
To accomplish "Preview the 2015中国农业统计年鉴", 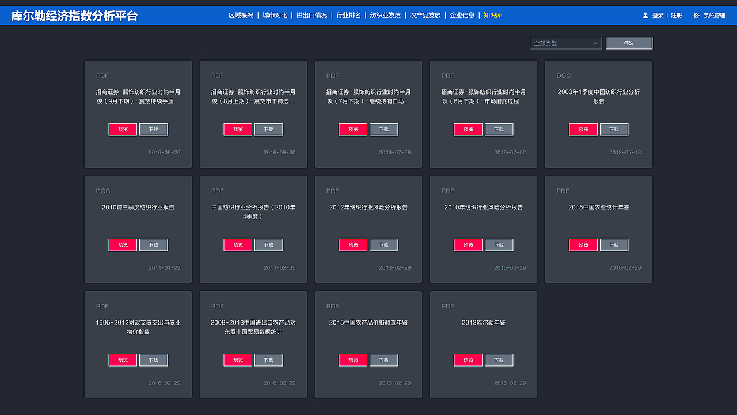I will coord(583,244).
